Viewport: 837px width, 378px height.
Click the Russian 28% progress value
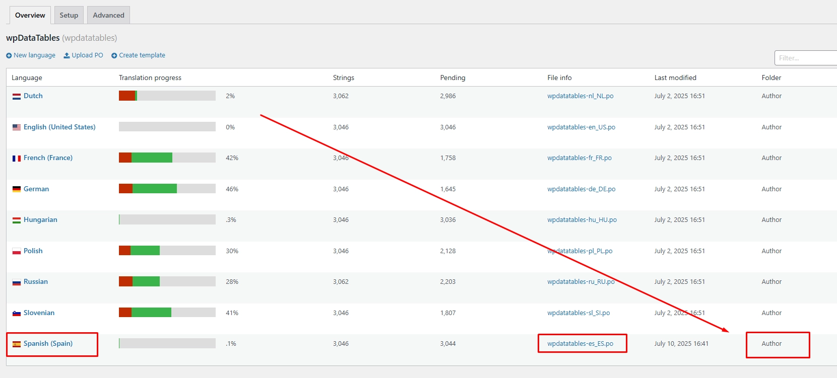[x=232, y=281]
